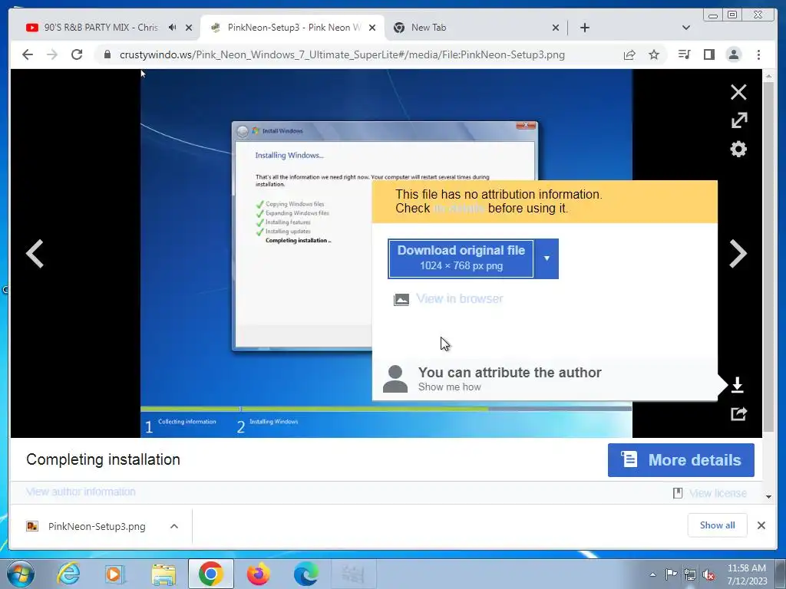786x589 pixels.
Task: Open the More details button
Action: pyautogui.click(x=681, y=460)
